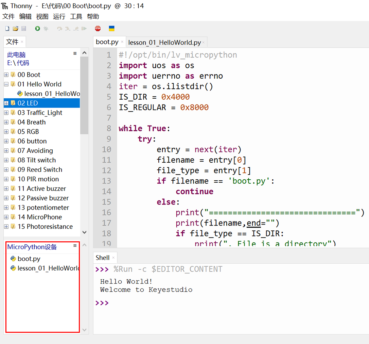Viewport: 369px width, 344px height.
Task: Click the Python icon next to boot.py on the device
Action: (13, 259)
